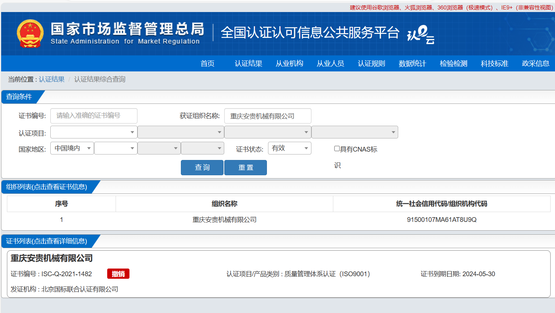
Task: Expand the first 认证项目 dropdown
Action: coord(94,132)
